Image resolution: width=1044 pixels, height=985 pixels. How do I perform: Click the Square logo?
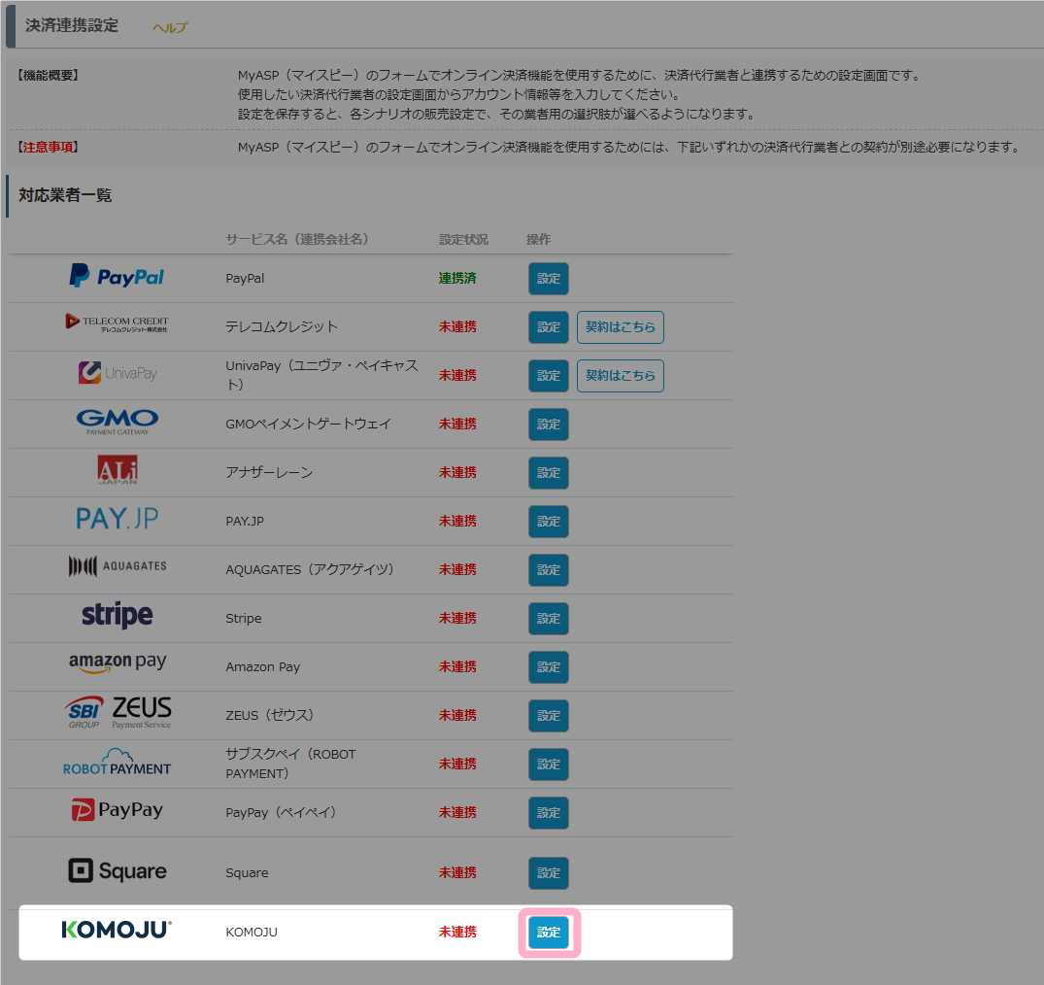coord(117,871)
